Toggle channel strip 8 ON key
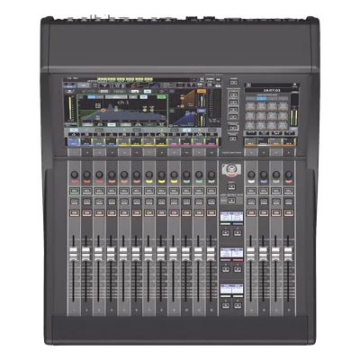This screenshot has width=360, height=360. (x=161, y=212)
